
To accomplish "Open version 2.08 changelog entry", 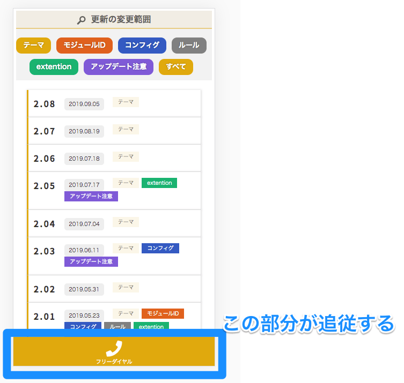I will [x=45, y=104].
